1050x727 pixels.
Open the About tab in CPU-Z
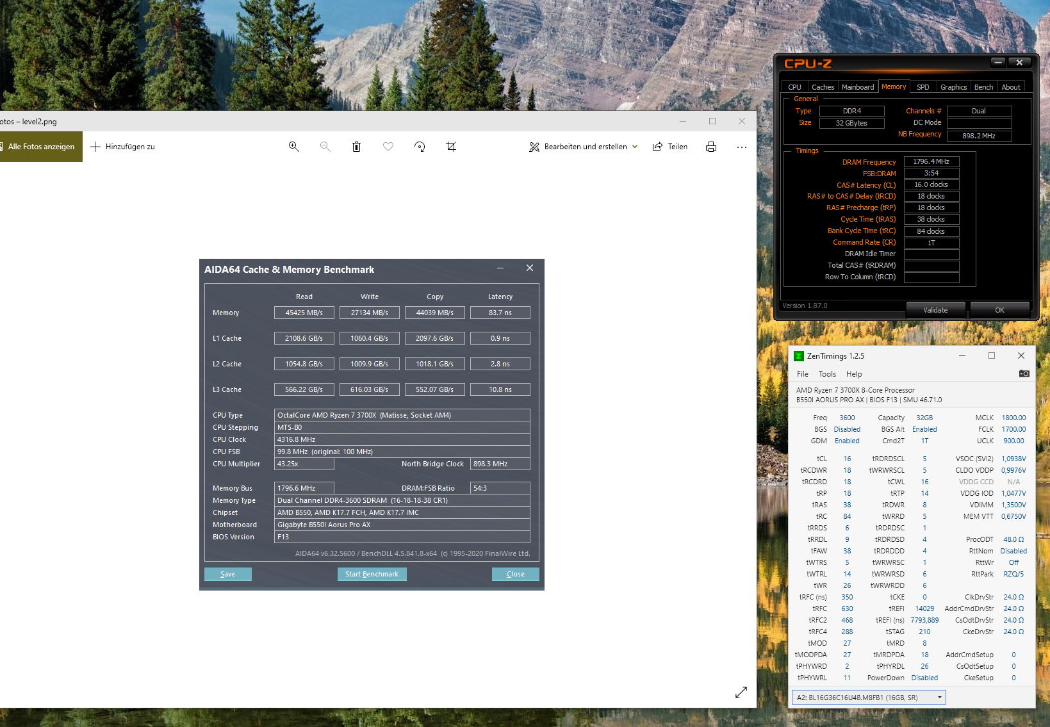pos(1011,87)
